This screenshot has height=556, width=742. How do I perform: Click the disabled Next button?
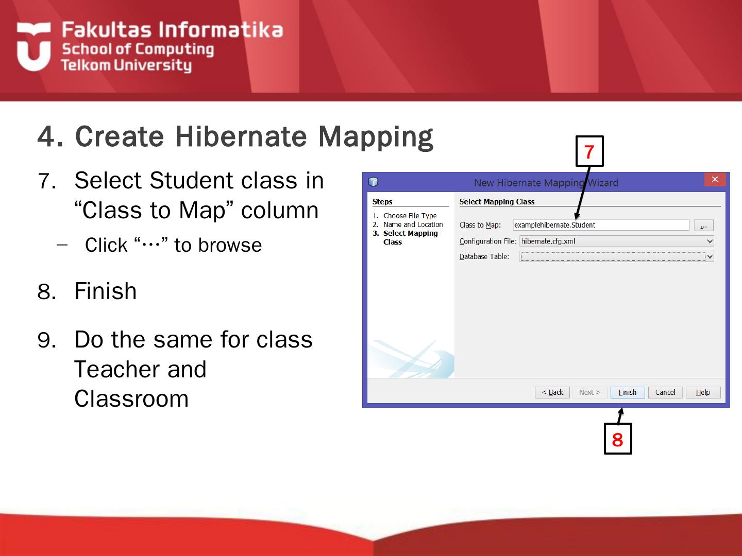[589, 392]
